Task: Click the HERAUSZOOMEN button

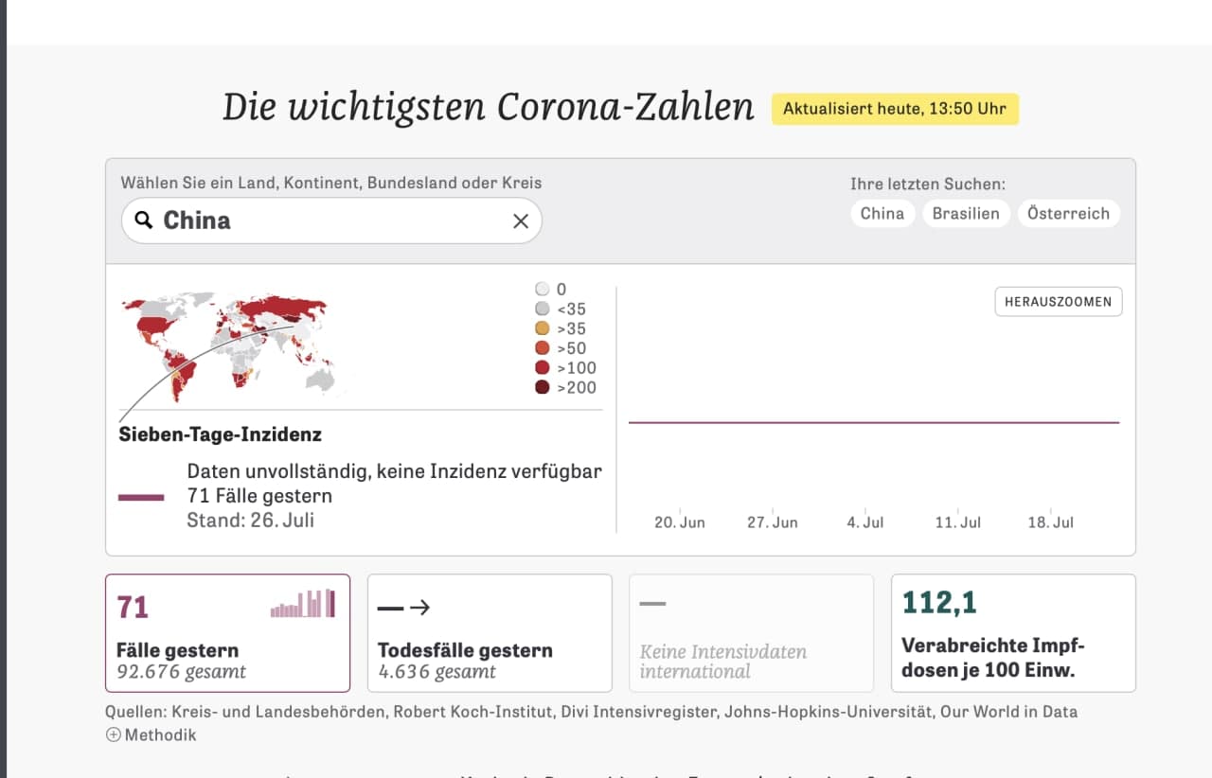Action: point(1059,302)
